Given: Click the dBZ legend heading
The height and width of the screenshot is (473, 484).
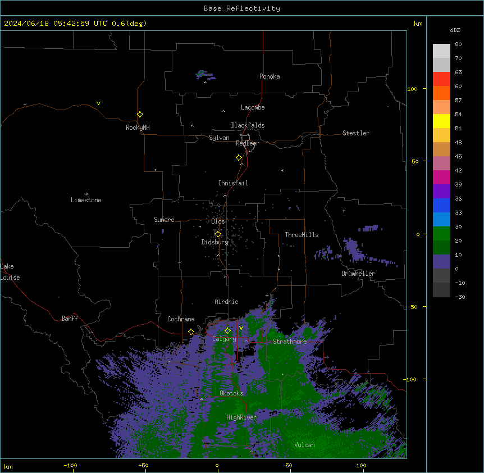Looking at the screenshot, I should click(455, 30).
